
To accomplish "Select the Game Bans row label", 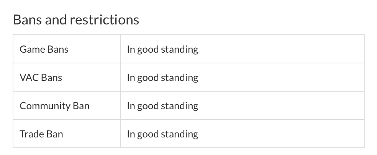I will (x=44, y=49).
